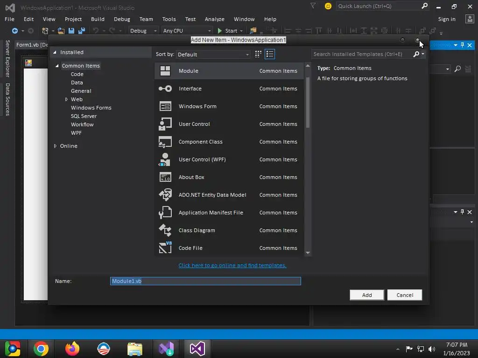
Task: Select Windows Forms in the category tree
Action: (x=91, y=108)
